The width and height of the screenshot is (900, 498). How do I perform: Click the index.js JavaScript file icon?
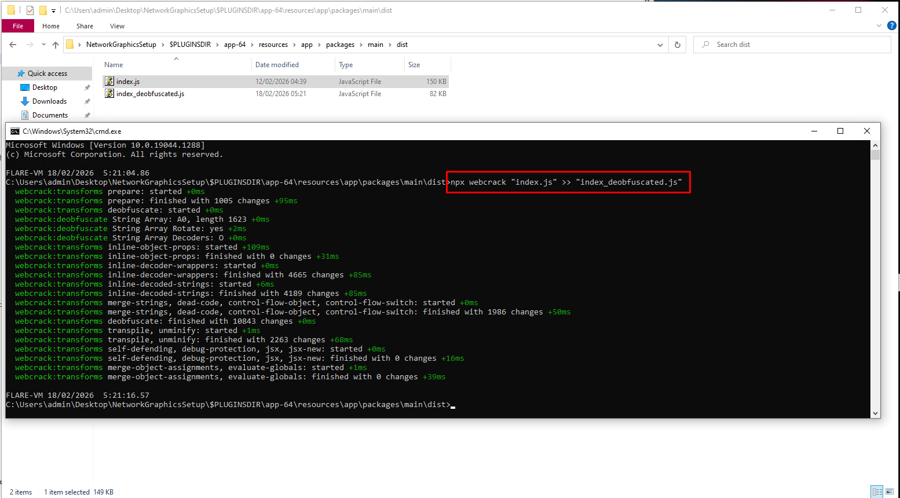tap(109, 82)
